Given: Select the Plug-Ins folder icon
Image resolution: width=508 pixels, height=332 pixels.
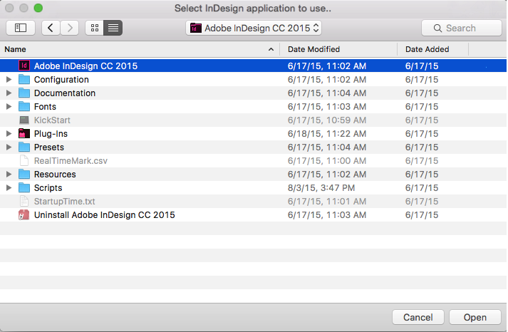Looking at the screenshot, I should pyautogui.click(x=24, y=133).
